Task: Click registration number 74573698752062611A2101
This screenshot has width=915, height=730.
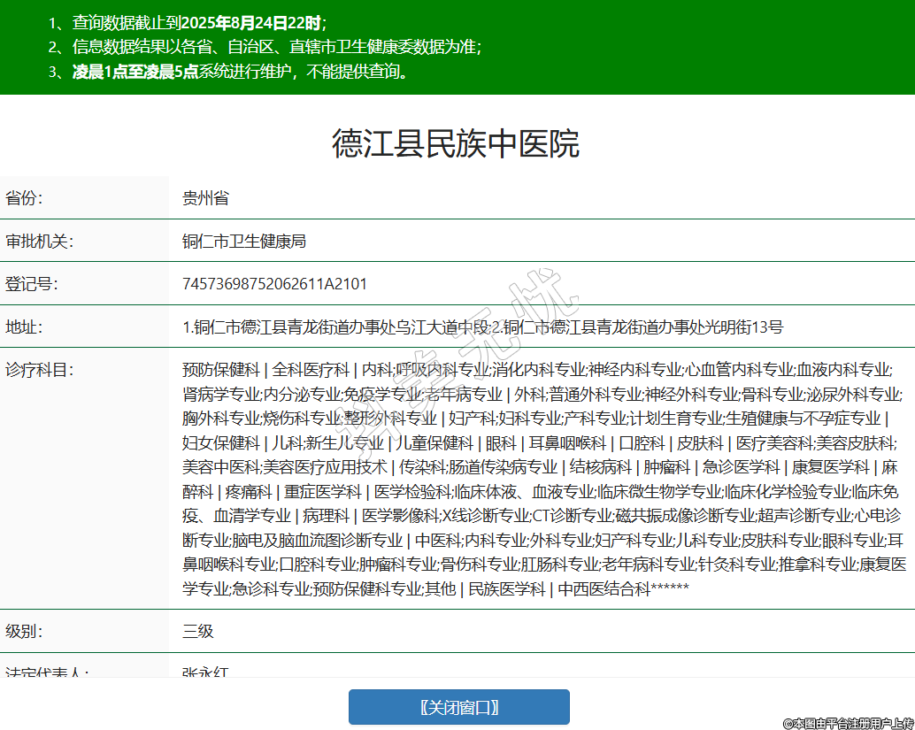Action: pyautogui.click(x=274, y=284)
